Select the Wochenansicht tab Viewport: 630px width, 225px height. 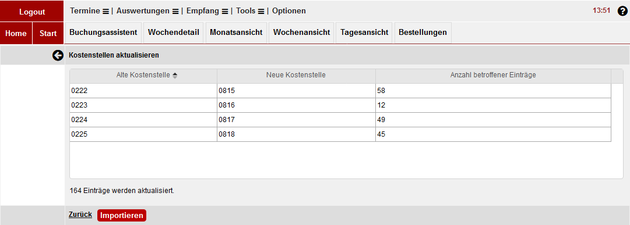pos(301,33)
